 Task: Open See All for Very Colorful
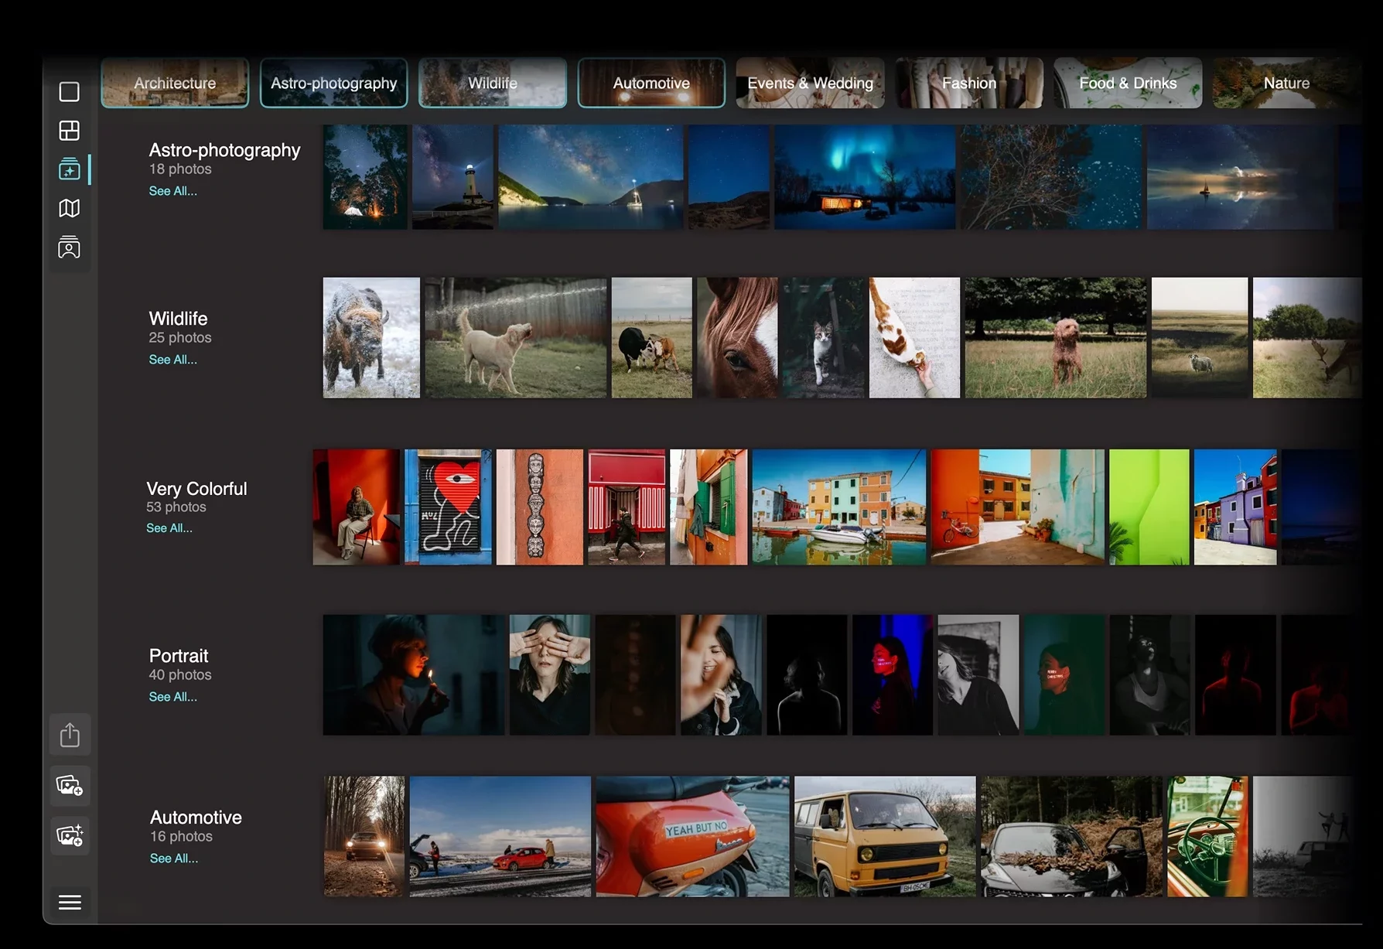coord(169,528)
